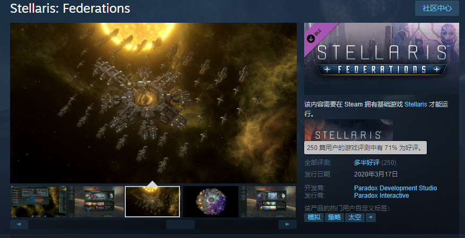This screenshot has height=238, width=465.
Task: Click the DLC download badge on header image
Action: [x=315, y=36]
